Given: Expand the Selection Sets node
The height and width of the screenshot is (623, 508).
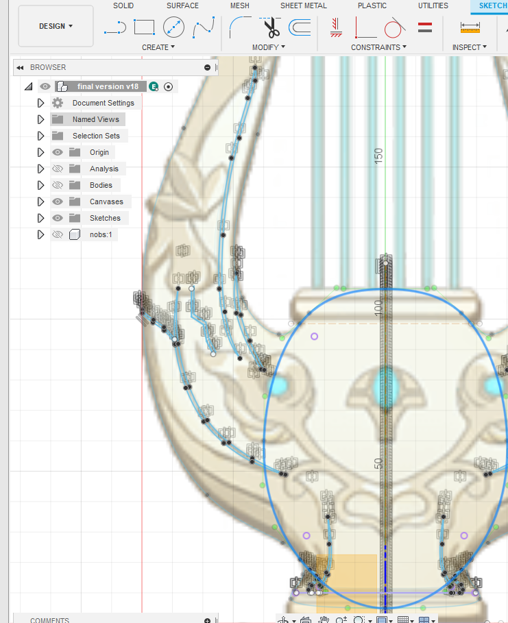Looking at the screenshot, I should coord(40,136).
